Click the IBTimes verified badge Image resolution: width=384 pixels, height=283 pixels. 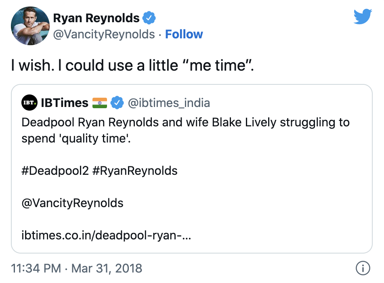pos(117,103)
